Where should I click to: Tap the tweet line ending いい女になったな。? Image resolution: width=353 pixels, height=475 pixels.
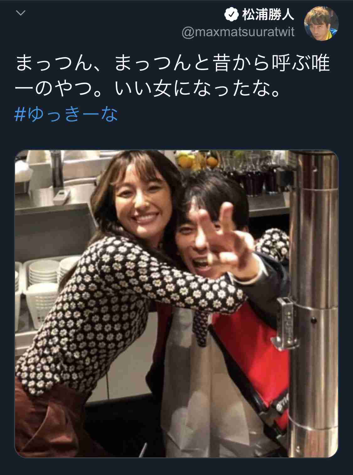(x=147, y=89)
